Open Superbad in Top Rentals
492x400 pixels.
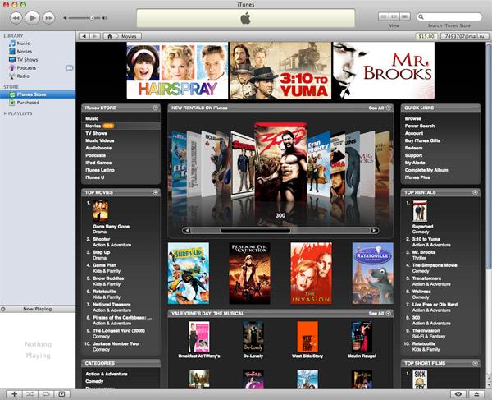tap(422, 226)
